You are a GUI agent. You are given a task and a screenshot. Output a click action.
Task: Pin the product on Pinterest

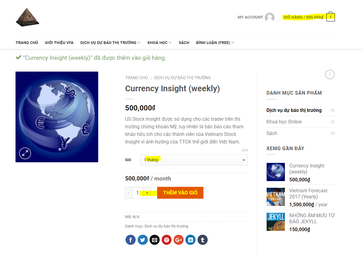[167, 240]
